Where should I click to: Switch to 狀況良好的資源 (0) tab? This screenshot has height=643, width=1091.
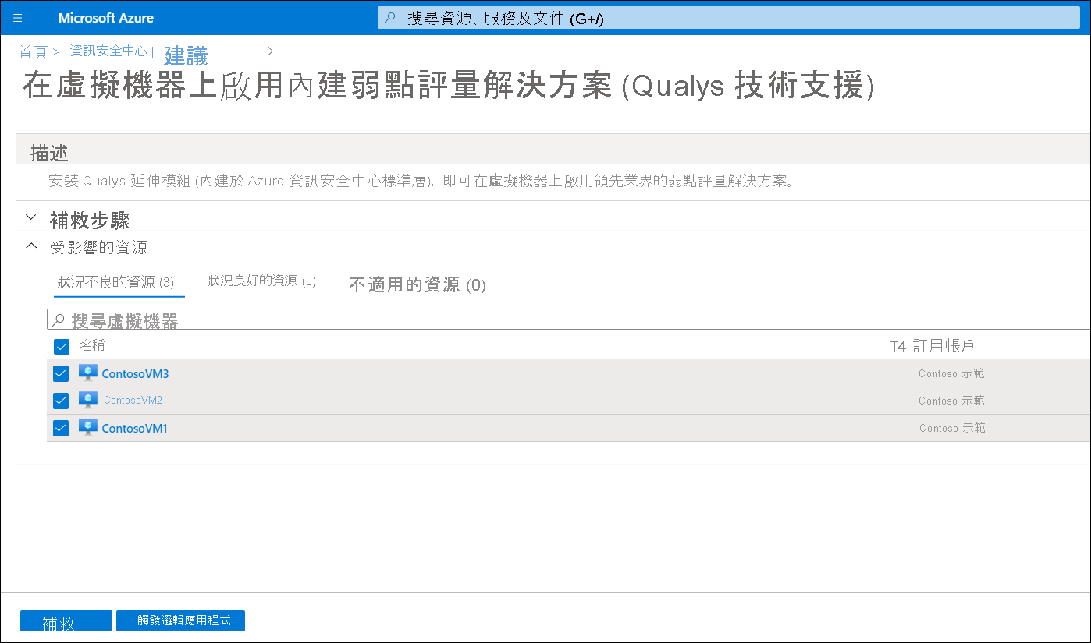pos(262,281)
